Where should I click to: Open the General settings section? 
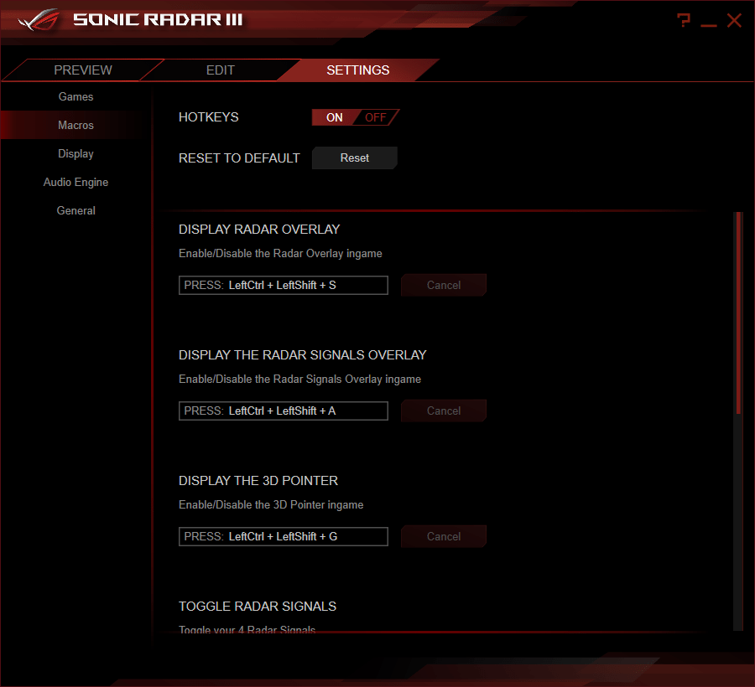coord(75,210)
